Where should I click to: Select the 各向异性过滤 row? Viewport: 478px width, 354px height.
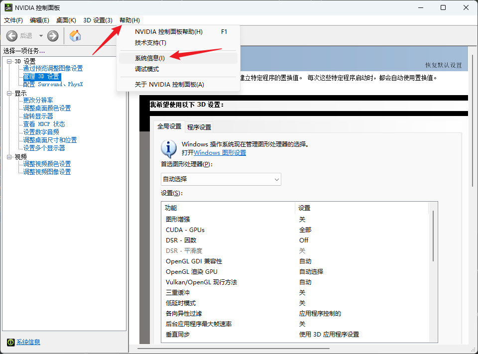tap(296, 314)
